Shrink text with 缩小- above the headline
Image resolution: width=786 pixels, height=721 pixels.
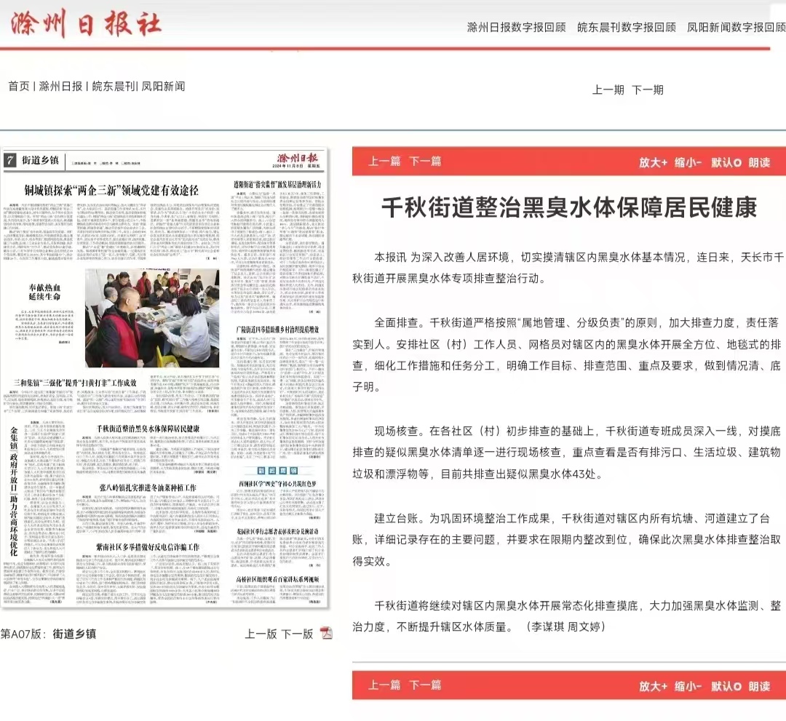click(688, 162)
